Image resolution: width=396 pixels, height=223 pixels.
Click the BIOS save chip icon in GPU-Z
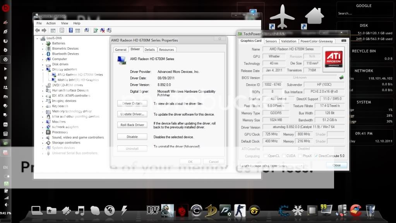[341, 78]
